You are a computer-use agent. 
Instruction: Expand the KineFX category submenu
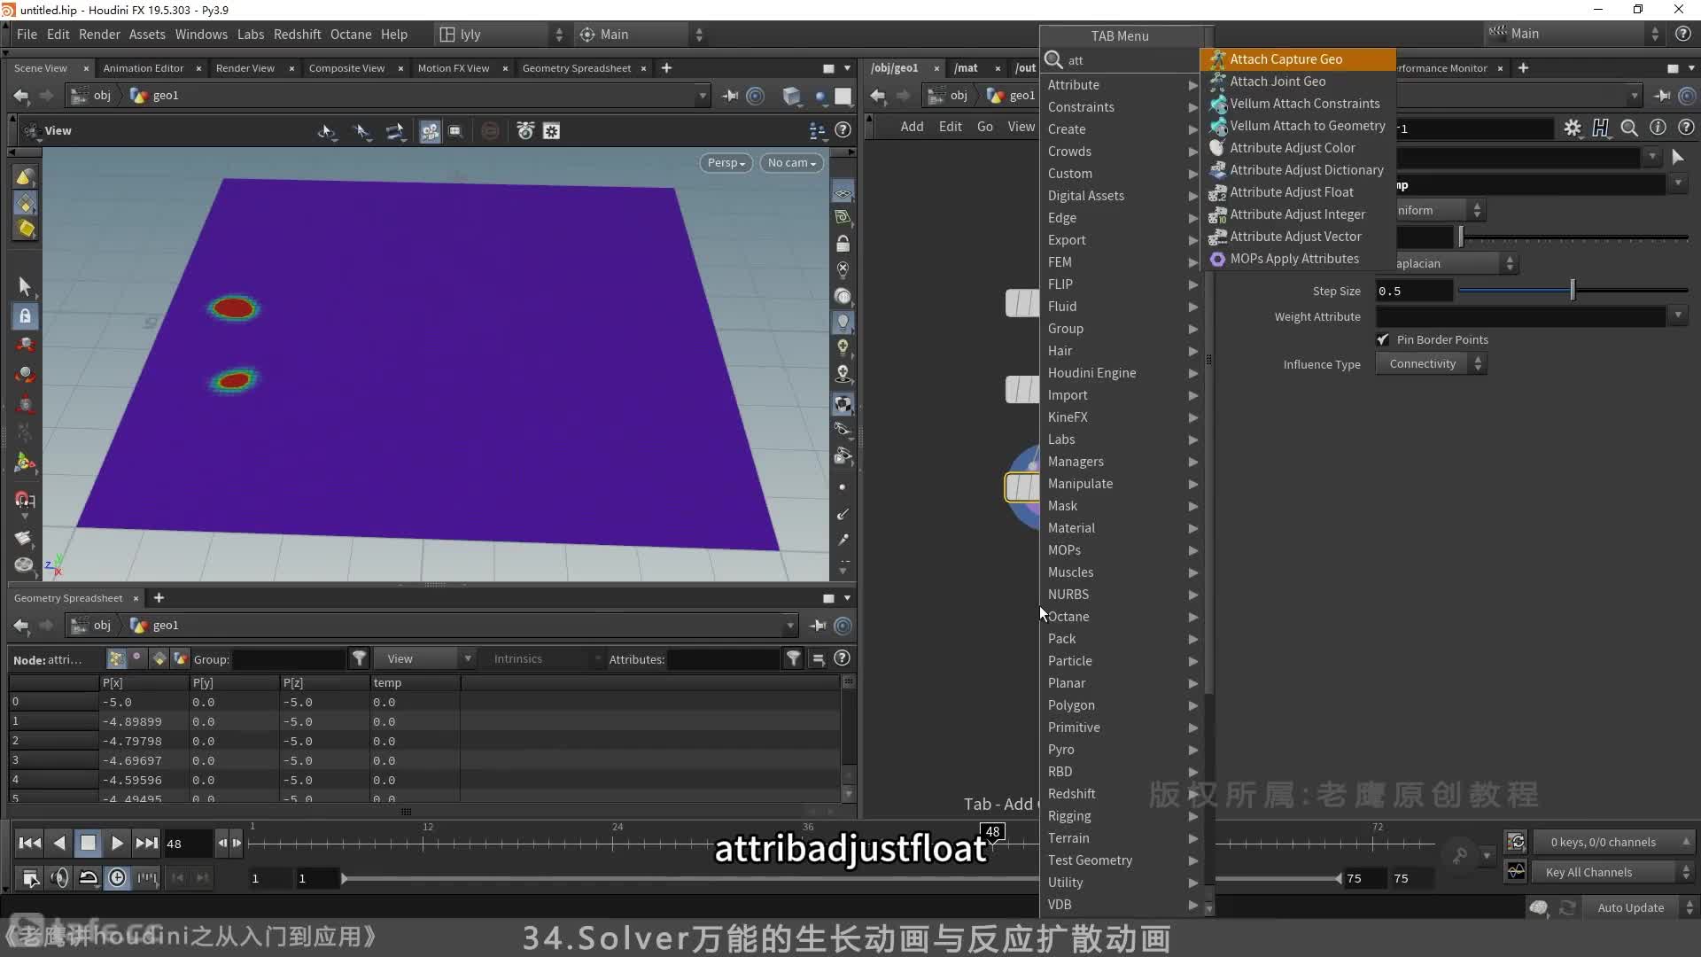(x=1122, y=417)
